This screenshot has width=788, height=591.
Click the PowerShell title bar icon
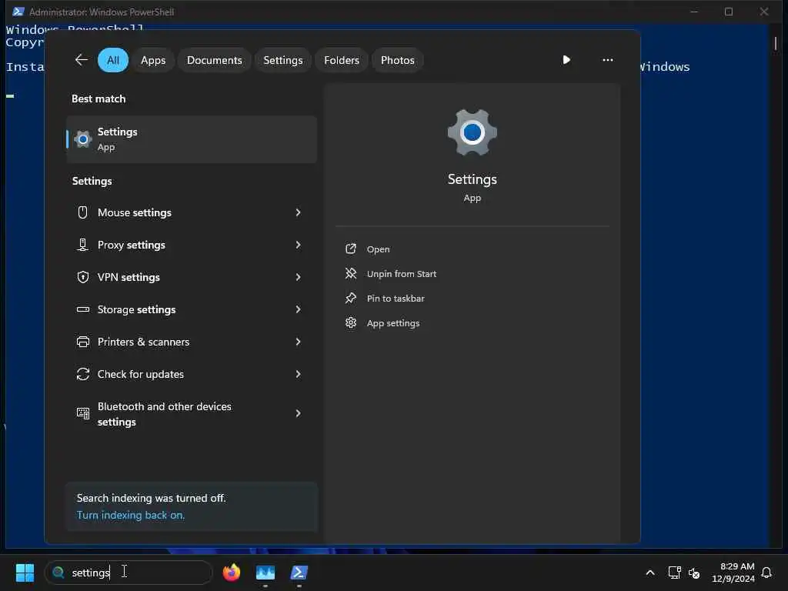tap(18, 12)
